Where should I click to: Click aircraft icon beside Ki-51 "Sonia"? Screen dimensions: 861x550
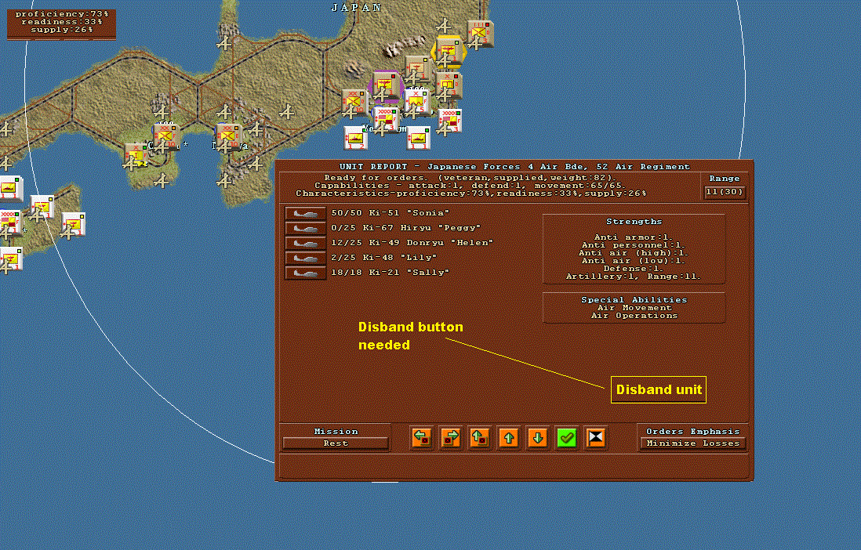(306, 213)
